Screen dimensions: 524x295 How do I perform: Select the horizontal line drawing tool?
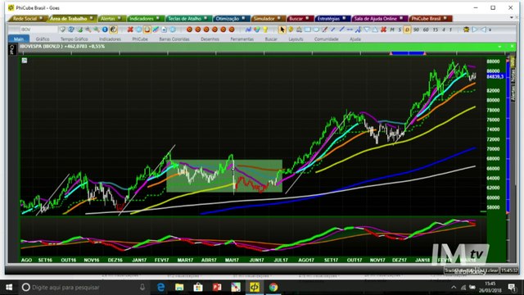coord(350,29)
